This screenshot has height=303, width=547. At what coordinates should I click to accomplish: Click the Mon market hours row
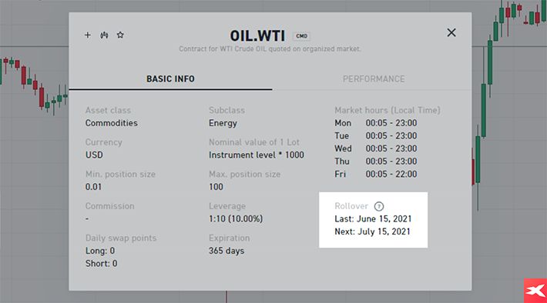point(376,123)
